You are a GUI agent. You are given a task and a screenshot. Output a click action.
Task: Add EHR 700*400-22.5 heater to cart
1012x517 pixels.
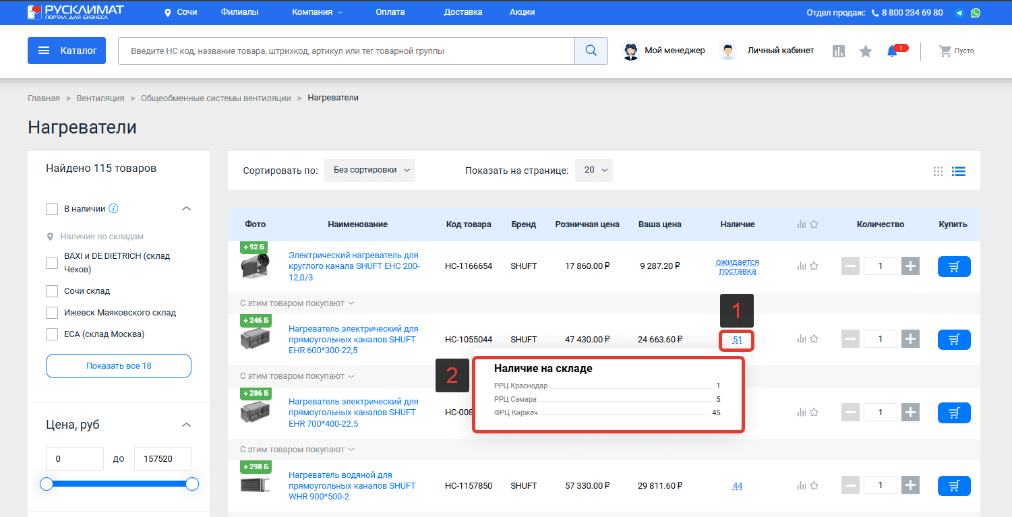click(x=954, y=413)
